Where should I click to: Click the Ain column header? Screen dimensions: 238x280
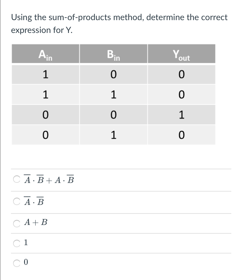[45, 54]
